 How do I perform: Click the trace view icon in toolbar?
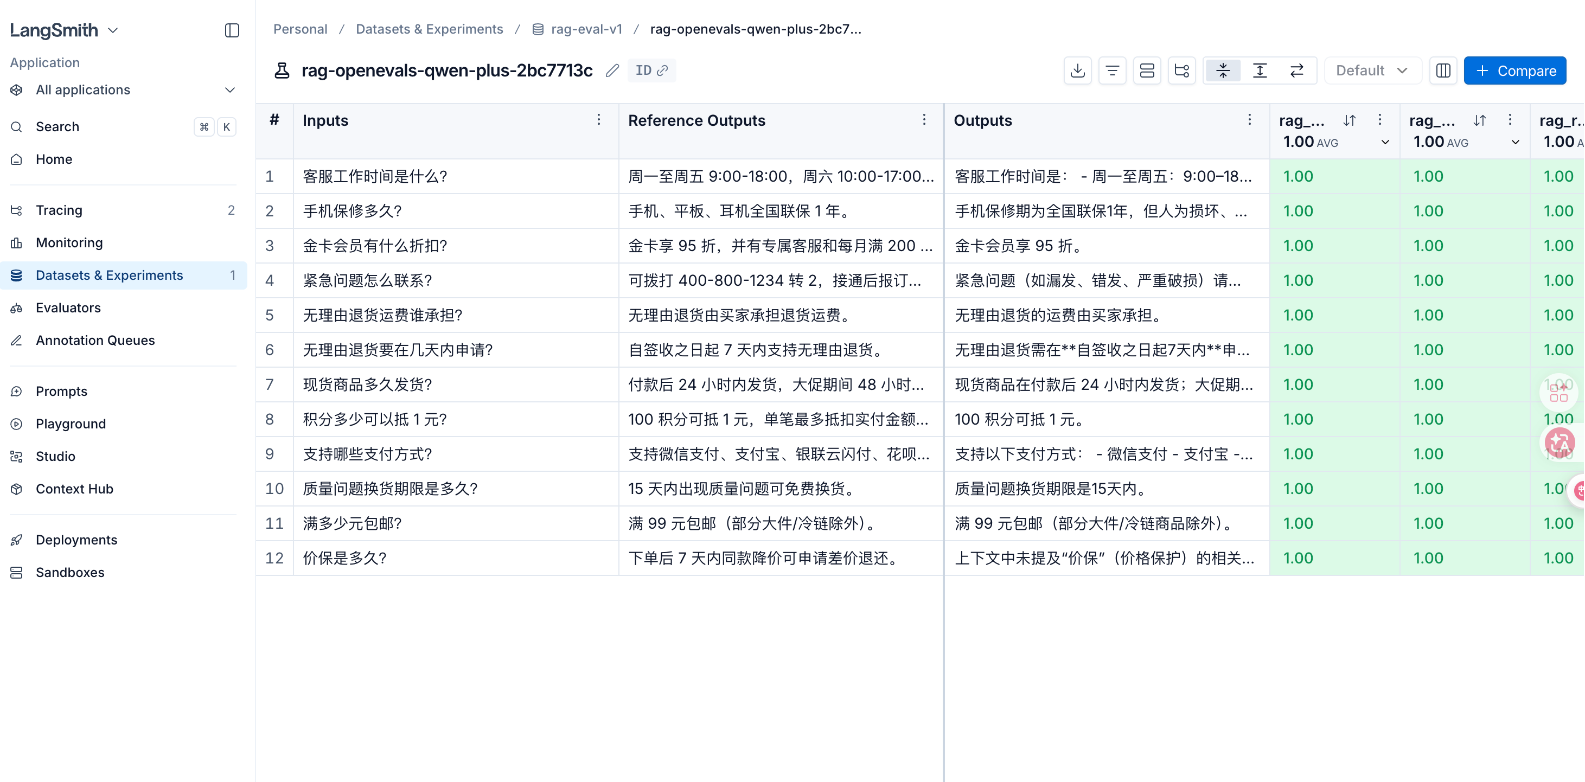(x=1181, y=70)
